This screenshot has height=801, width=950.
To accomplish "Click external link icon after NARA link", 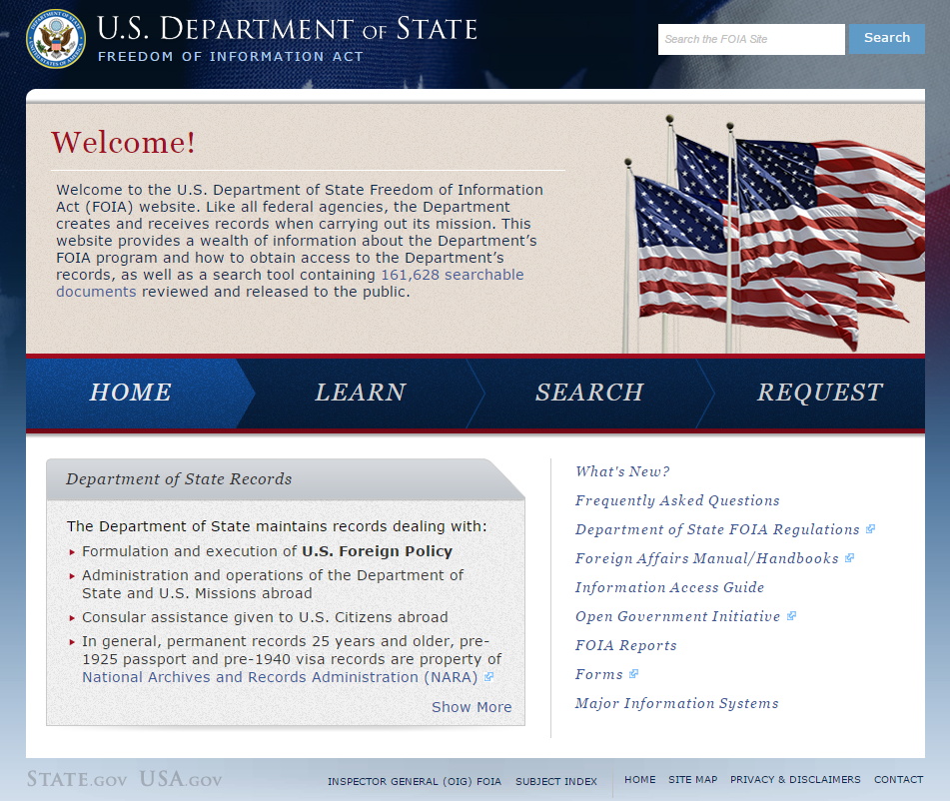I will coord(488,677).
